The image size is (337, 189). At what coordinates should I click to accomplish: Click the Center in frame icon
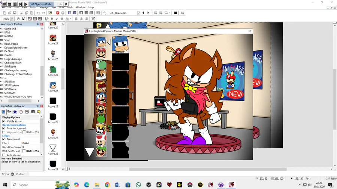pyautogui.click(x=93, y=19)
